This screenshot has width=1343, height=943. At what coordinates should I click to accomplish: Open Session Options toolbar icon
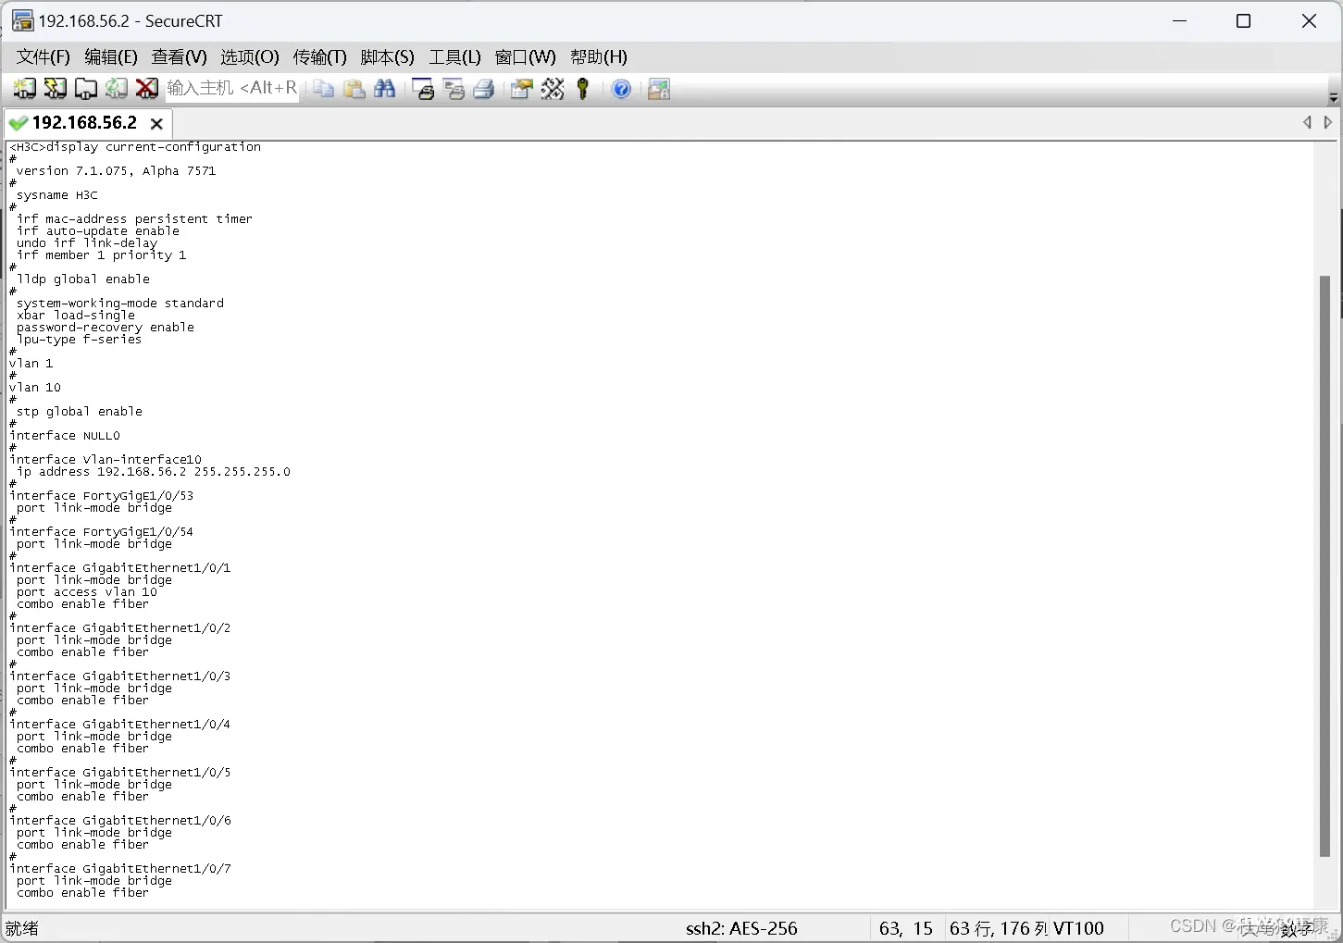pos(521,89)
